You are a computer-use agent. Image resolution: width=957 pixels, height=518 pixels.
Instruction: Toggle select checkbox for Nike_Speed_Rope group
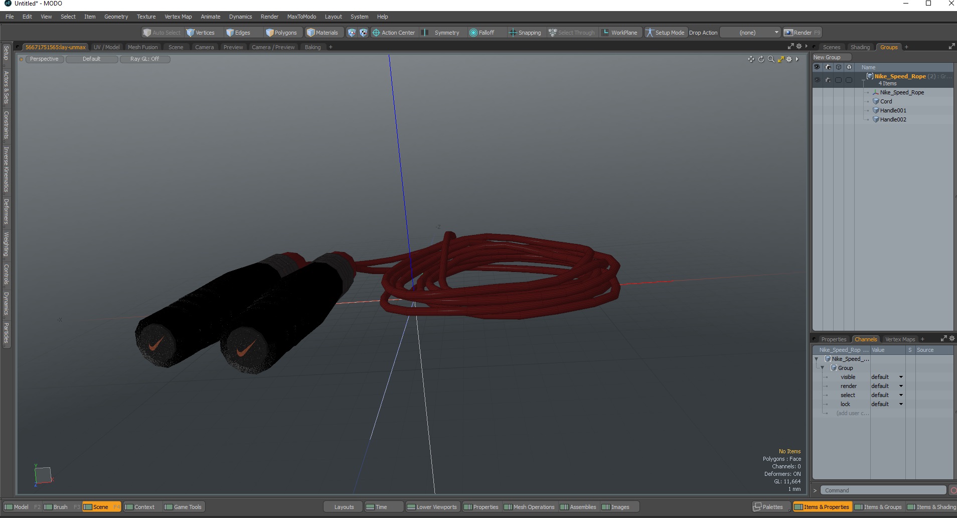click(838, 80)
